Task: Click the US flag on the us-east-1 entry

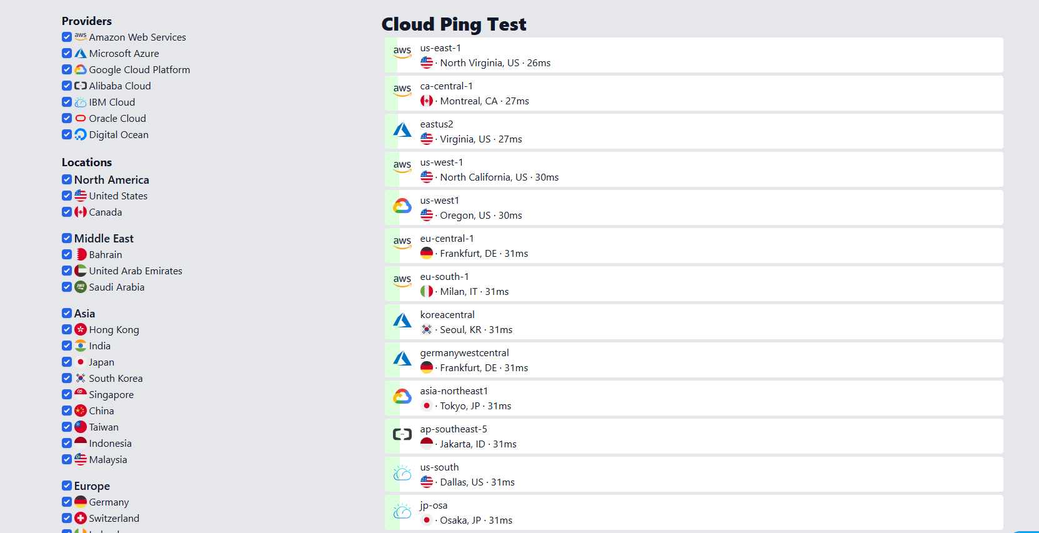Action: (x=427, y=62)
